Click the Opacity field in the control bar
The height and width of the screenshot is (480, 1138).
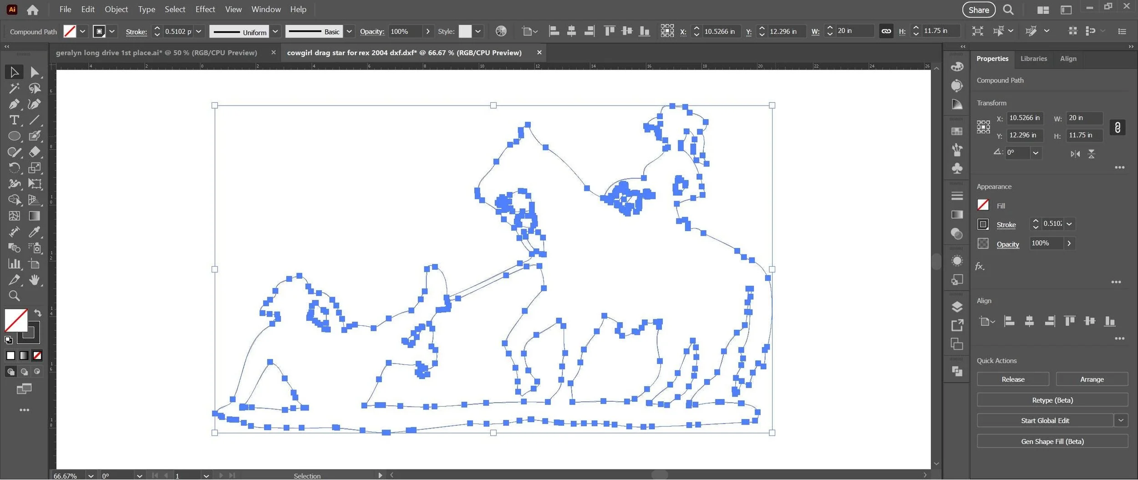pyautogui.click(x=405, y=32)
